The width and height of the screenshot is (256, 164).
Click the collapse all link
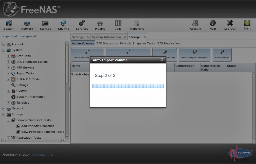[28, 37]
